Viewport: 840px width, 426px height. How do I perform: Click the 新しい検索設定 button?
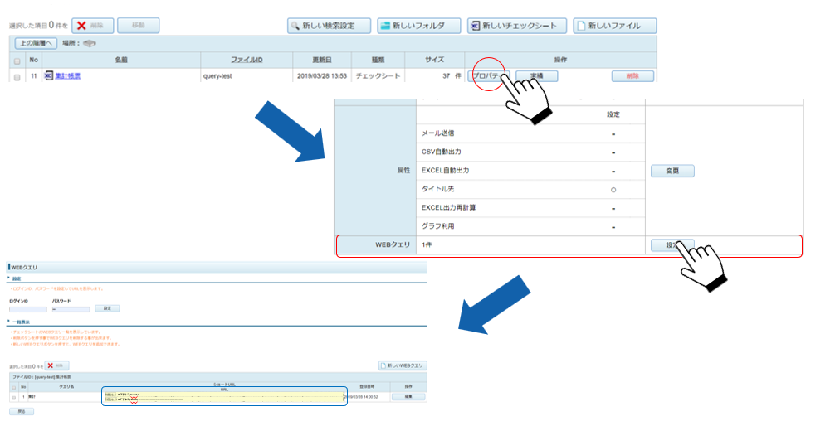[x=328, y=26]
